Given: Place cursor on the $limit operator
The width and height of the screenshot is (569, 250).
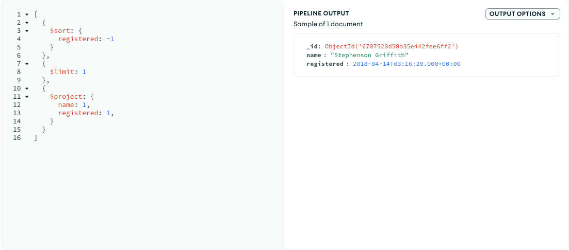Looking at the screenshot, I should click(62, 72).
